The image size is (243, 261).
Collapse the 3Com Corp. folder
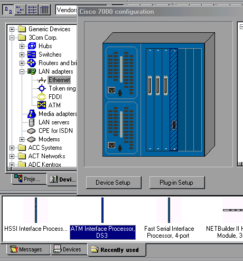coord(12,38)
